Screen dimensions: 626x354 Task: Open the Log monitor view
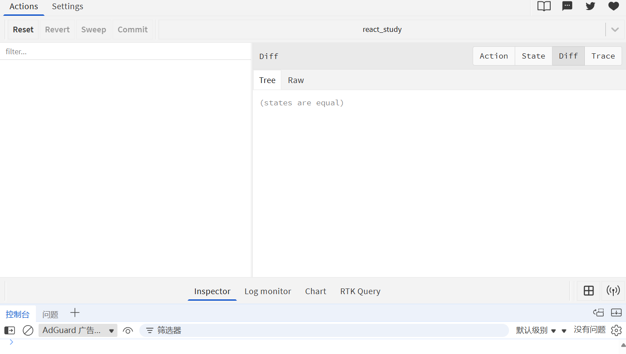pyautogui.click(x=268, y=292)
